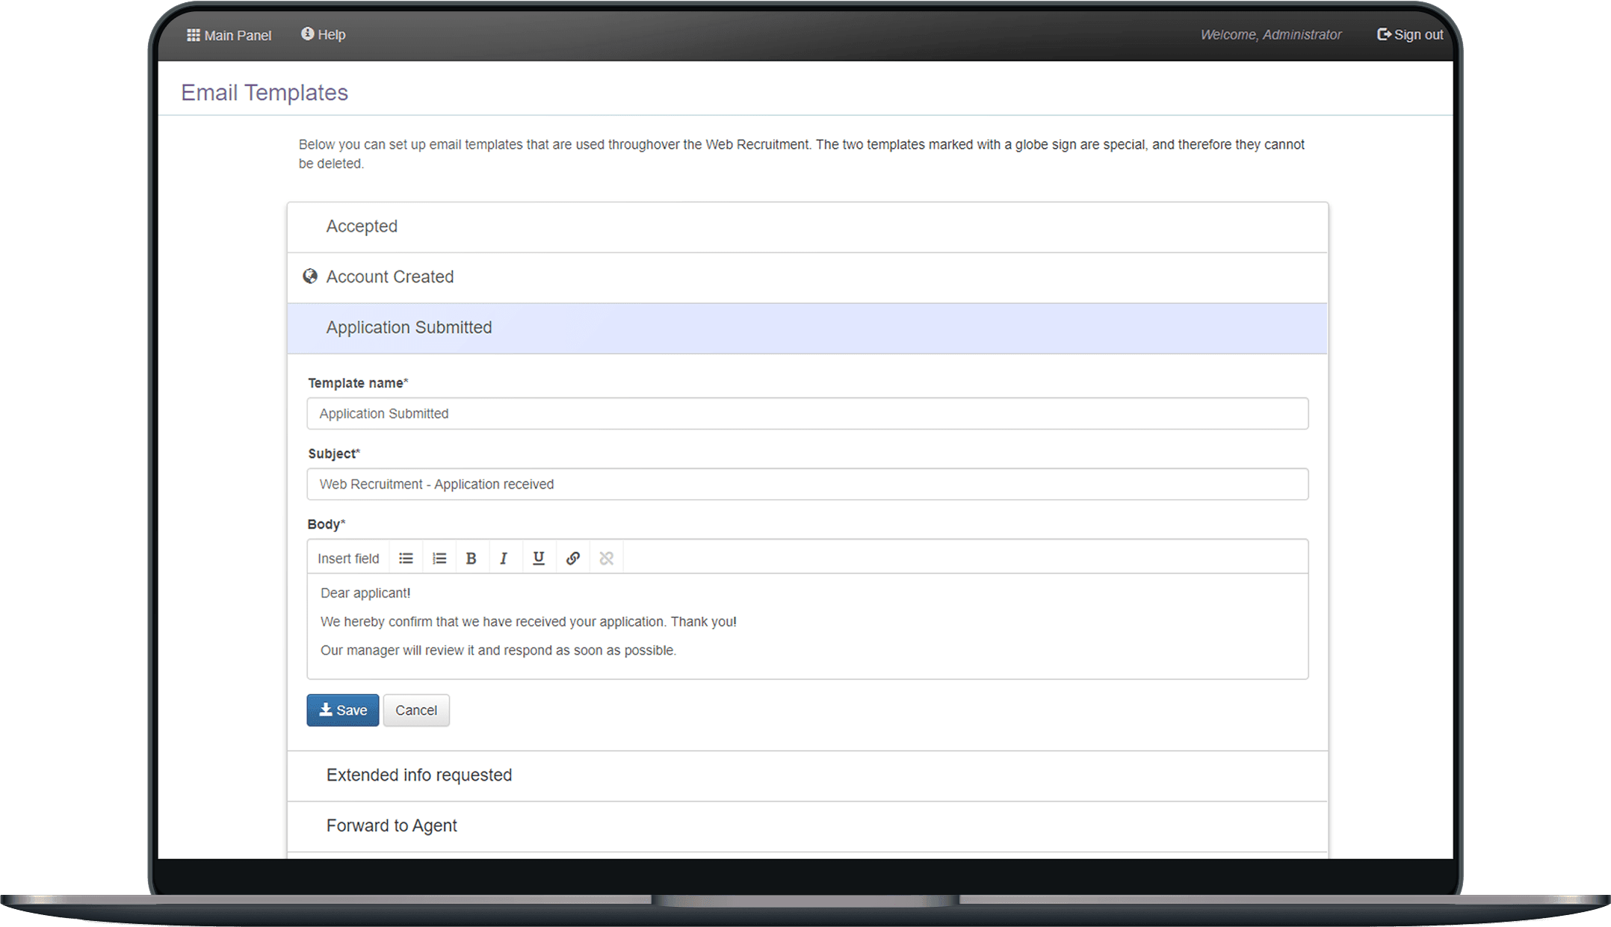Click into the Subject input field
Viewport: 1611px width, 927px height.
click(807, 484)
